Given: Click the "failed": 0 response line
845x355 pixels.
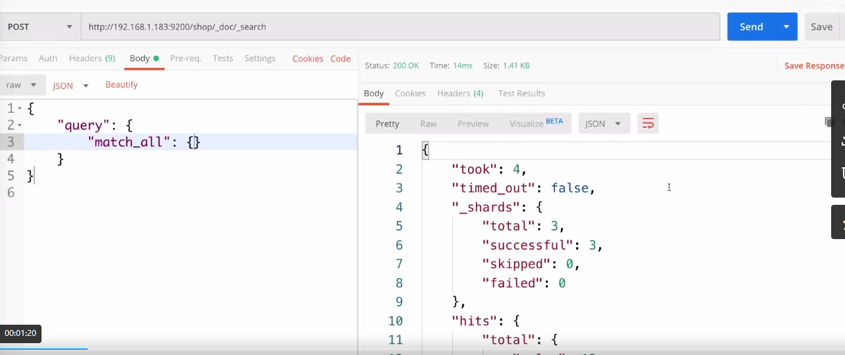Looking at the screenshot, I should click(524, 283).
